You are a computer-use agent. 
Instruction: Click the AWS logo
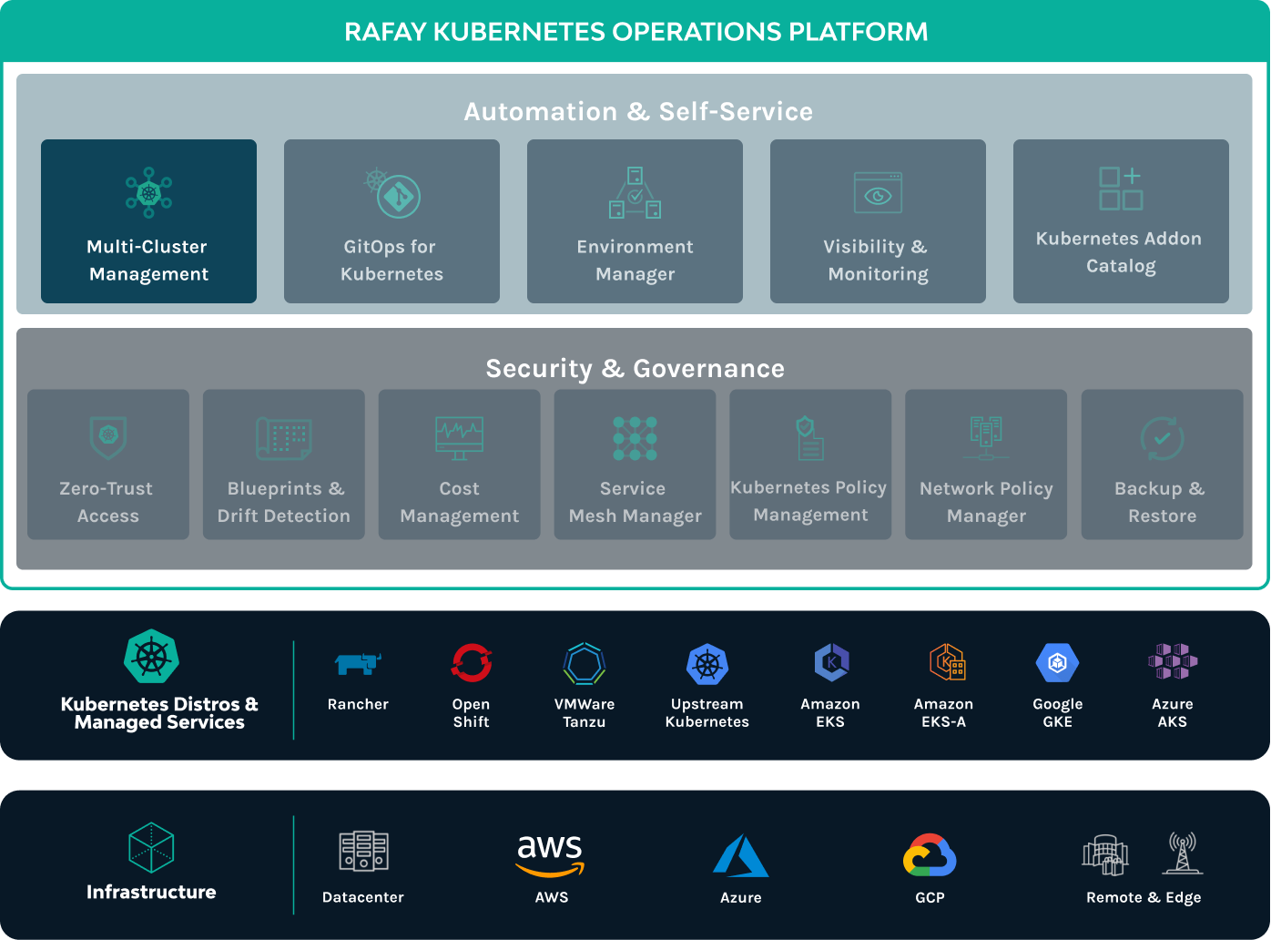[551, 855]
